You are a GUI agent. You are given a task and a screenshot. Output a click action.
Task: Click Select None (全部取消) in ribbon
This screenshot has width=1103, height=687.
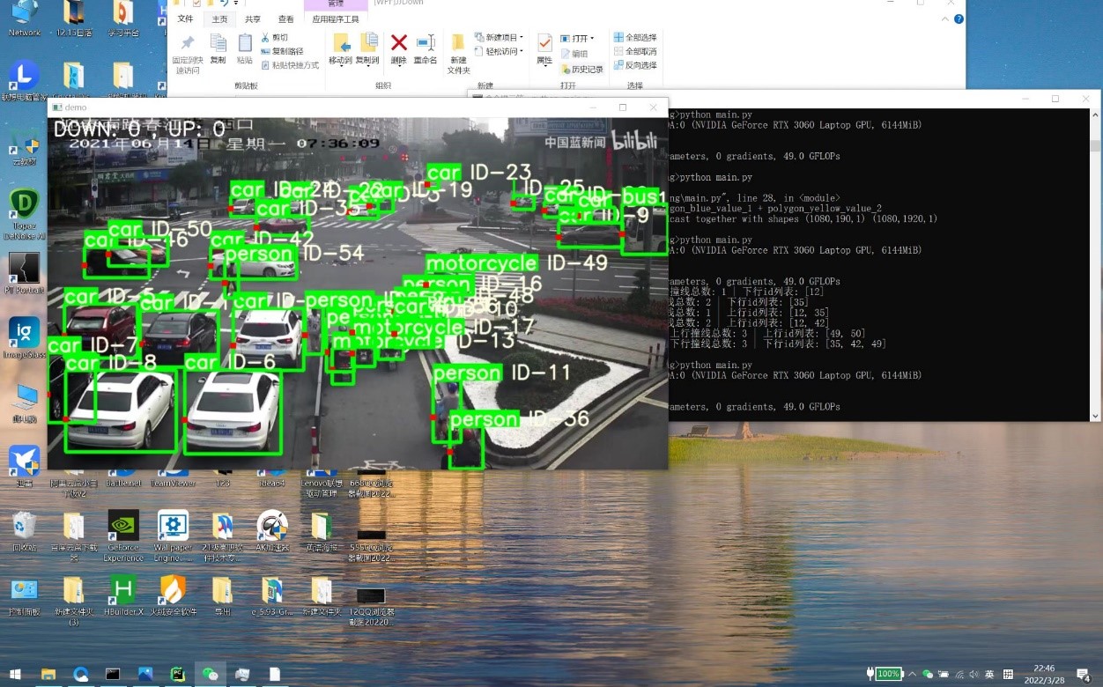coord(635,51)
